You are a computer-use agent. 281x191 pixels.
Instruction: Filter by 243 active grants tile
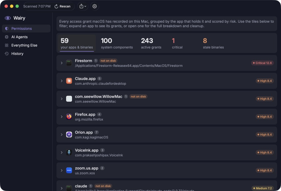pos(151,43)
